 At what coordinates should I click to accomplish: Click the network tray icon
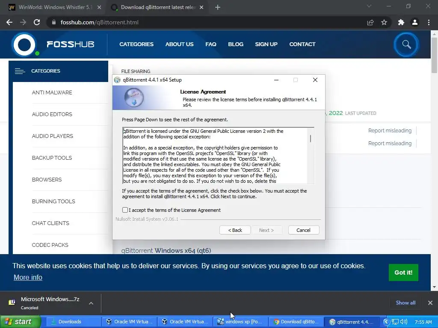click(x=395, y=322)
